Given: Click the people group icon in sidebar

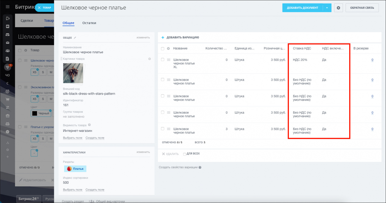Looking at the screenshot, I should click(x=8, y=51).
